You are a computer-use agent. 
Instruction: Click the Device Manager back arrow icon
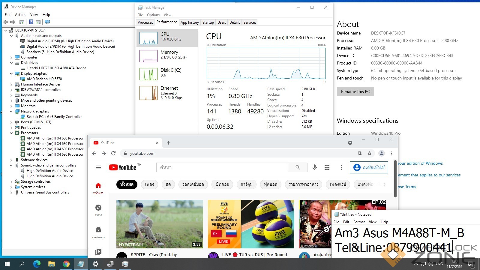point(6,22)
